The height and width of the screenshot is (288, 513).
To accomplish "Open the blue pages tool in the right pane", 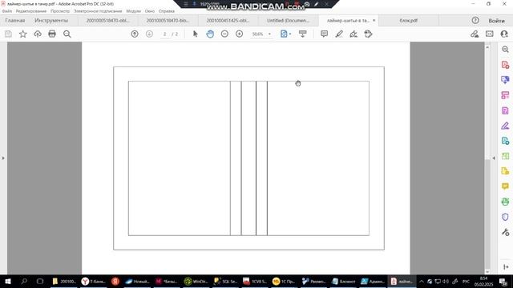I will pyautogui.click(x=505, y=80).
